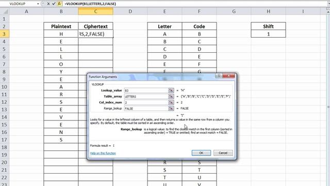The image size is (330, 186).
Task: Select Letter cell T in row 22
Action: pyautogui.click(x=164, y=178)
